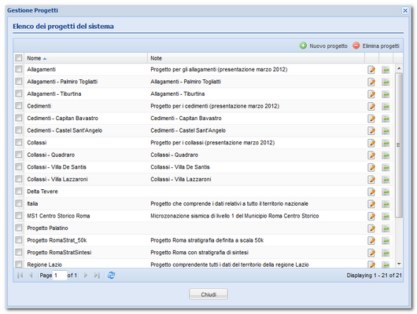Delete selected projects with Elimina progetti
This screenshot has width=417, height=314.
(x=376, y=46)
